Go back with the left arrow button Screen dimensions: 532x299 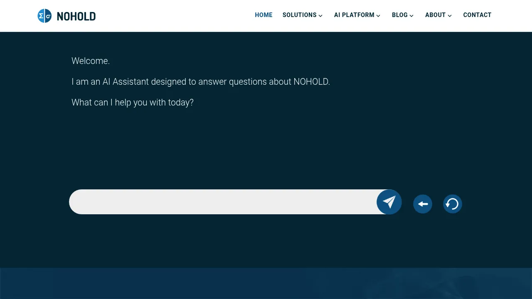pos(423,204)
